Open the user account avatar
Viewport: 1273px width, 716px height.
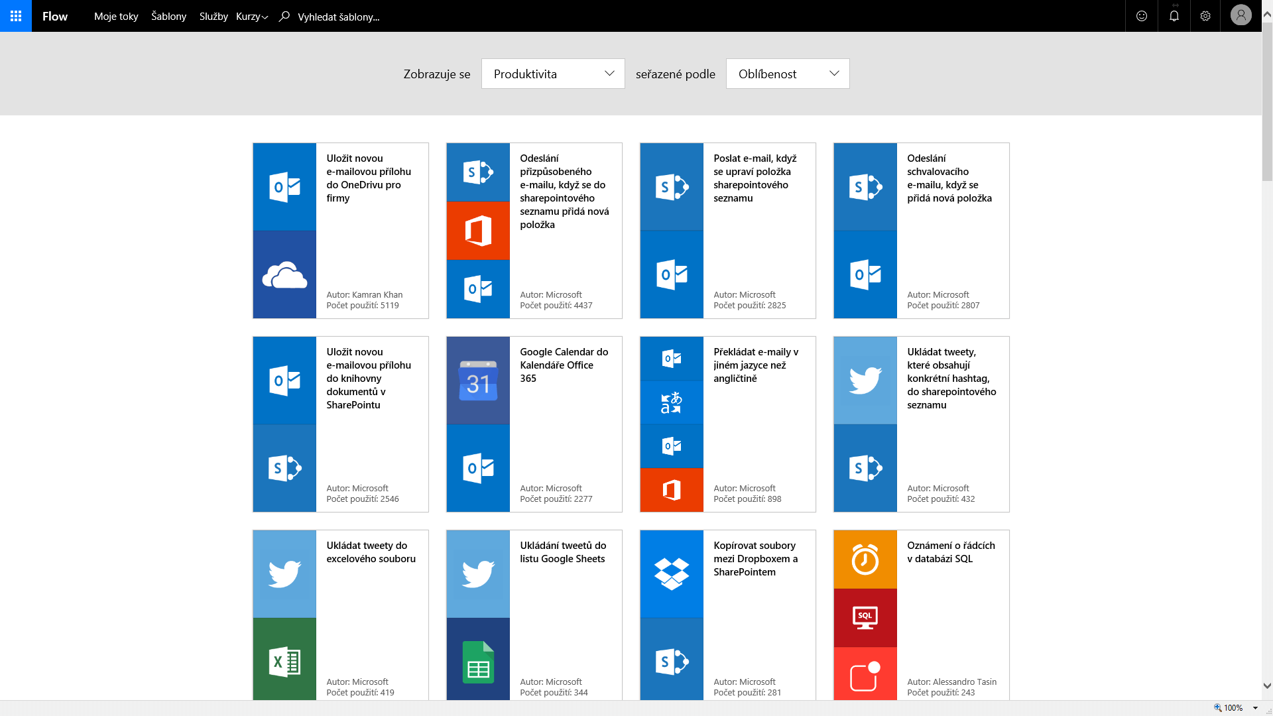[x=1241, y=15]
